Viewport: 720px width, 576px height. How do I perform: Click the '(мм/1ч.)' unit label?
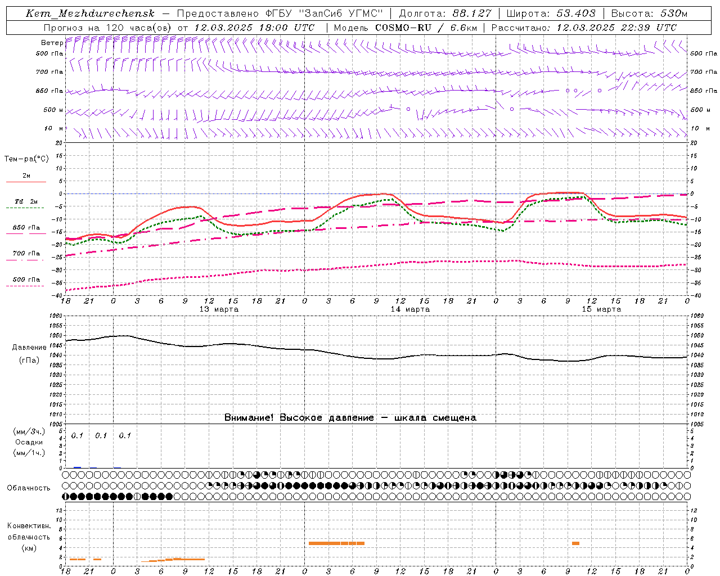tap(29, 453)
